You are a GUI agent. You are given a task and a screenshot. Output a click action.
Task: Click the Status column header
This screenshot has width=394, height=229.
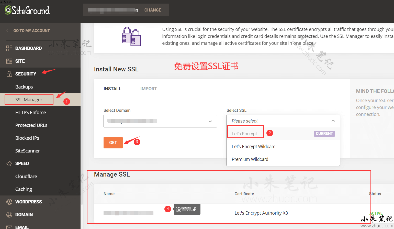tap(375, 194)
